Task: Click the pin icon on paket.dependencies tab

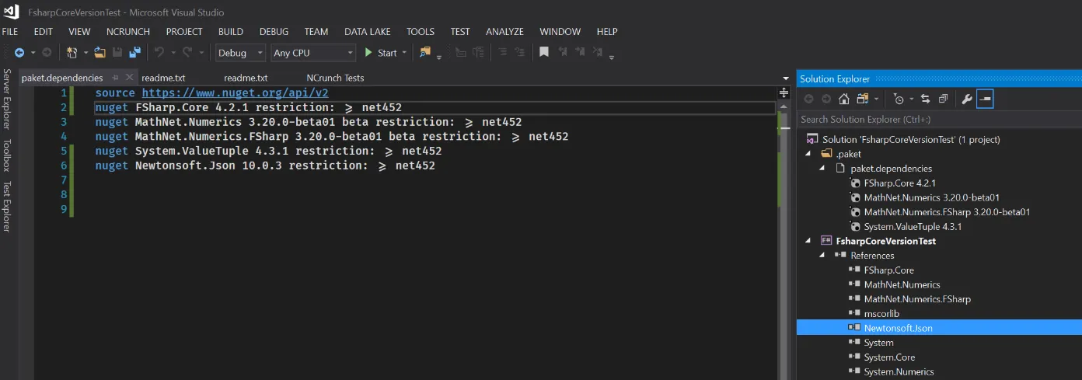Action: click(x=114, y=78)
